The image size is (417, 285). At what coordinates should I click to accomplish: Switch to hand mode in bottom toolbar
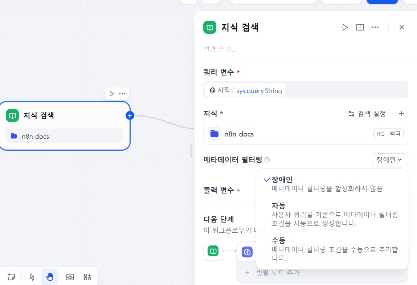coord(50,277)
